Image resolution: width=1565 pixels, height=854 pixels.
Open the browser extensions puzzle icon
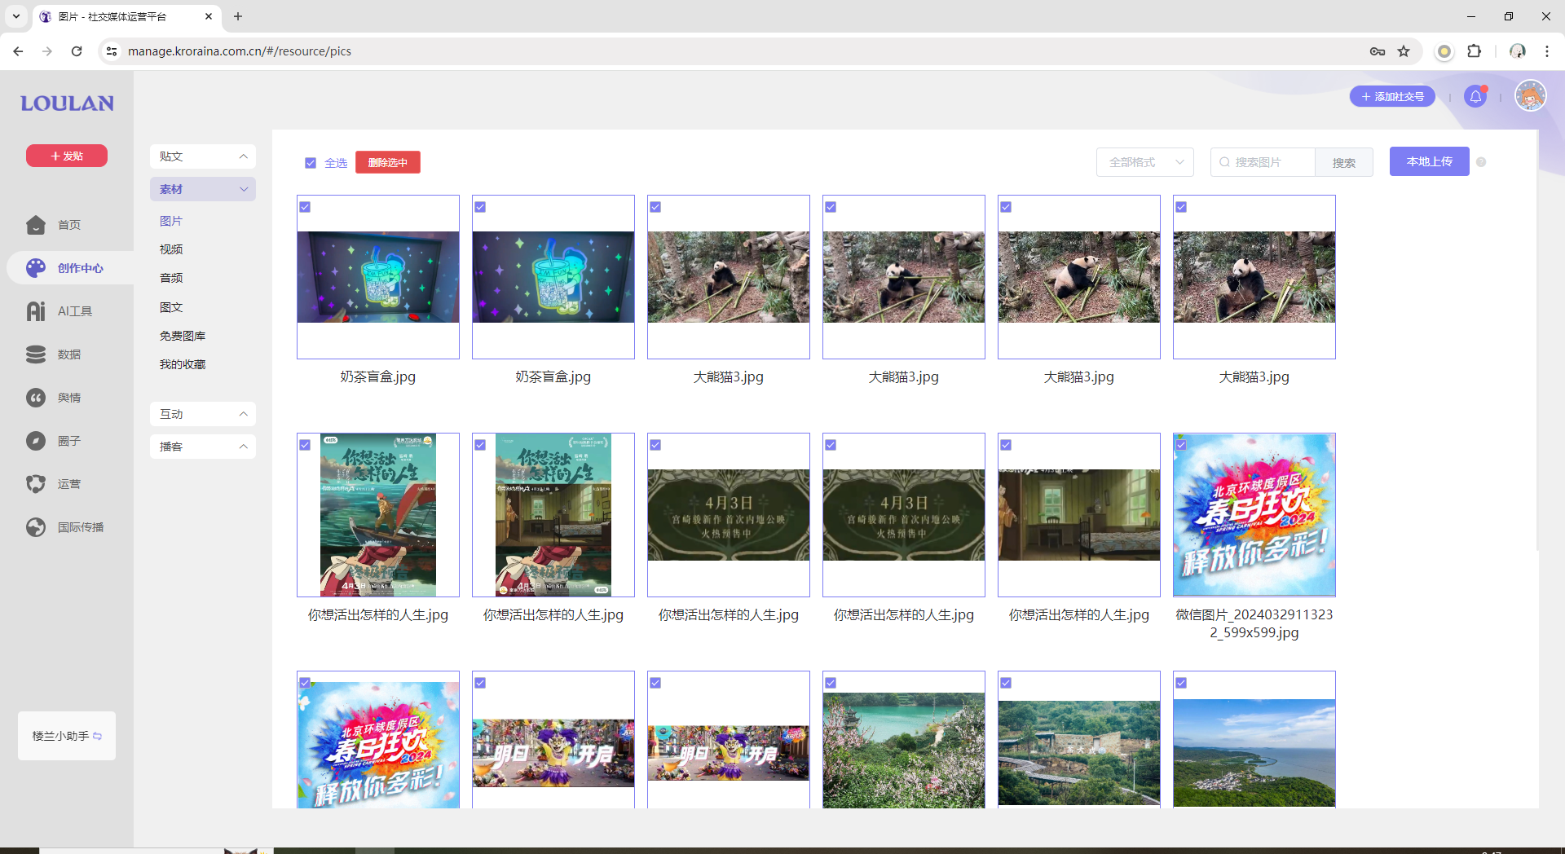[x=1474, y=51]
